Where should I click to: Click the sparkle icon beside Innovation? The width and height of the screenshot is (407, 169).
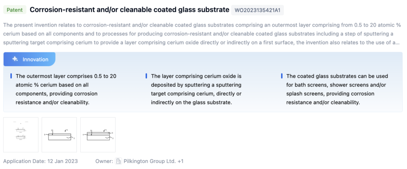pos(15,59)
